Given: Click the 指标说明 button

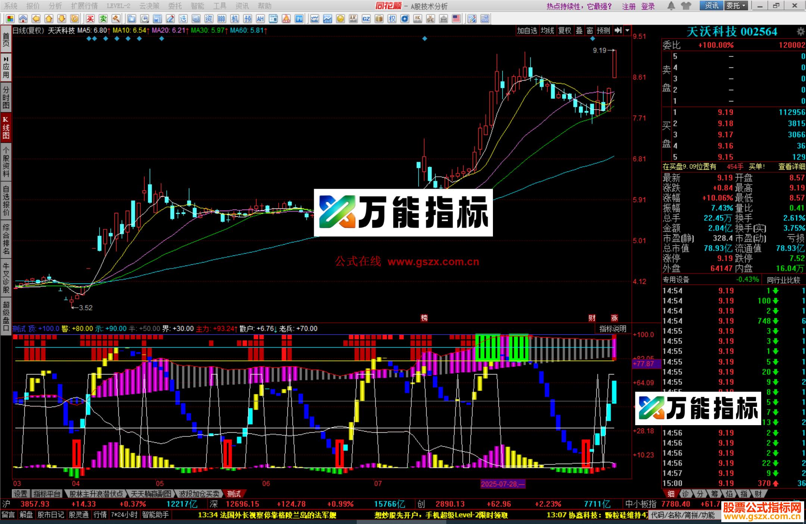Looking at the screenshot, I should click(613, 329).
